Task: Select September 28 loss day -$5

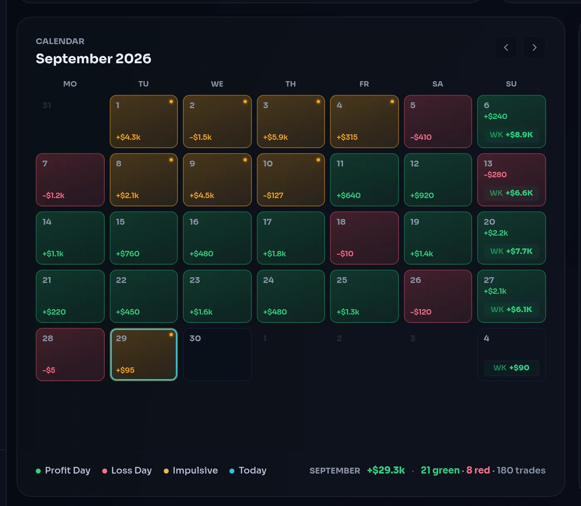Action: tap(70, 355)
